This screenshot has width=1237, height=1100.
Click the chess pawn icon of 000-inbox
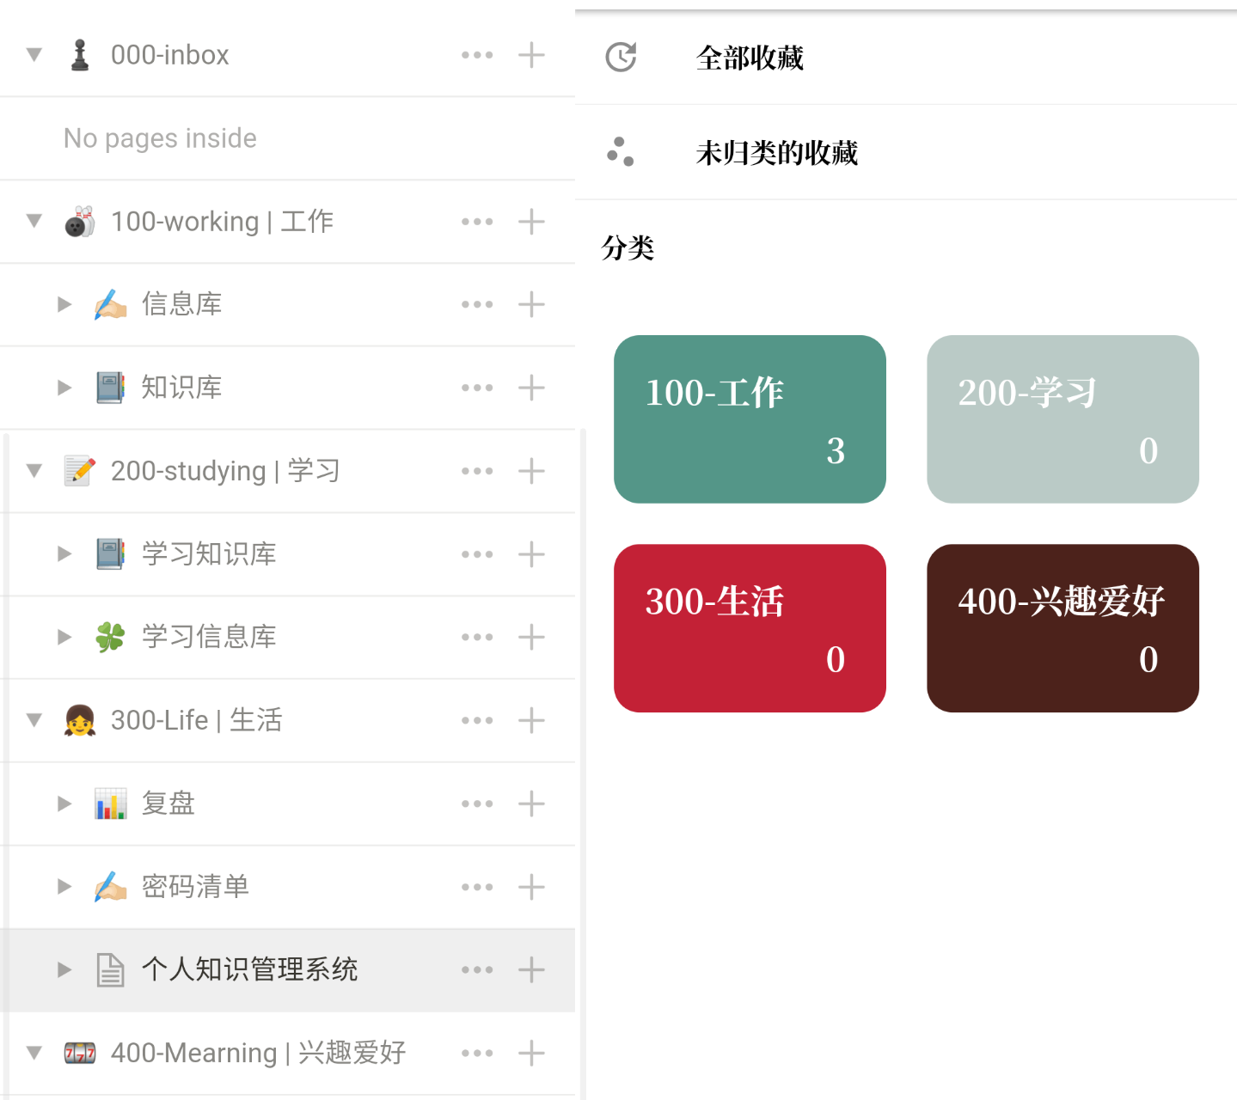(80, 55)
